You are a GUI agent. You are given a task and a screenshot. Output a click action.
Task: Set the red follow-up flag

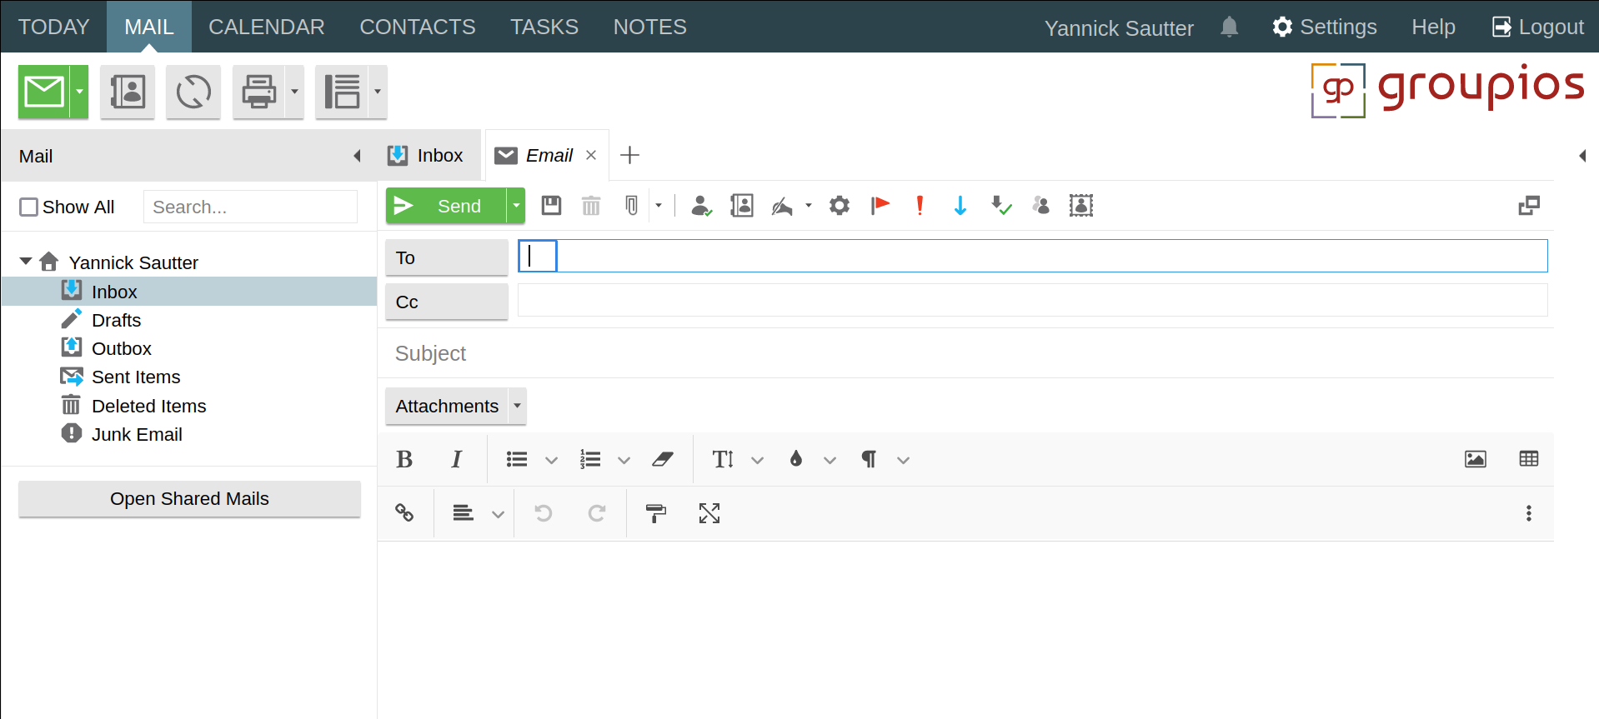(880, 205)
